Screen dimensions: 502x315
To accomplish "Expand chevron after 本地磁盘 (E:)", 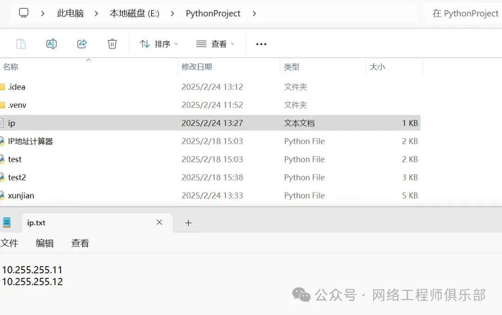I will pos(172,13).
